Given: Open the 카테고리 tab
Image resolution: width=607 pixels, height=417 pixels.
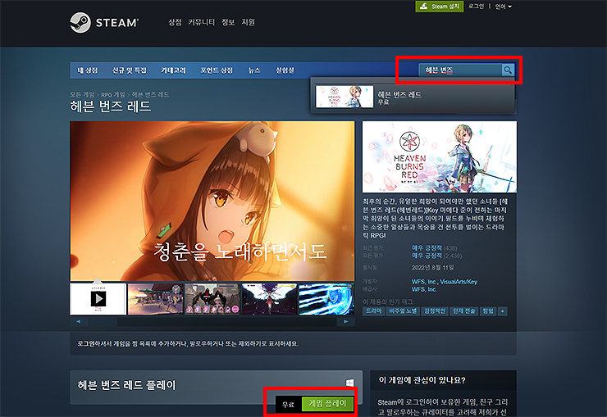Looking at the screenshot, I should (173, 70).
